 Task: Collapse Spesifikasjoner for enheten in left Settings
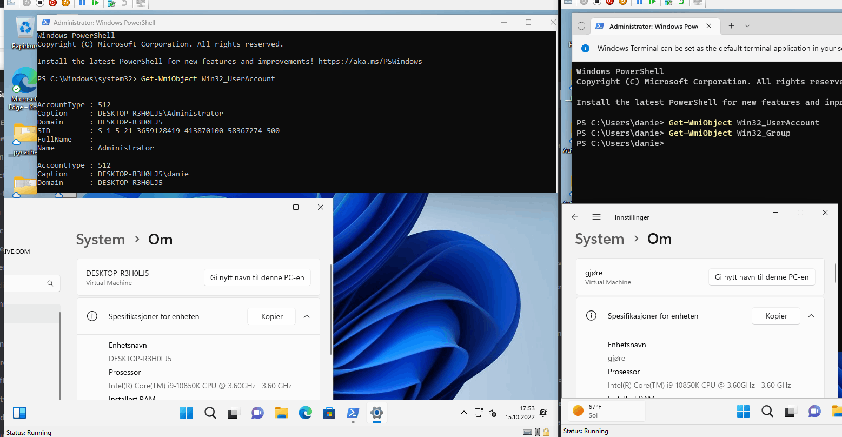click(307, 316)
